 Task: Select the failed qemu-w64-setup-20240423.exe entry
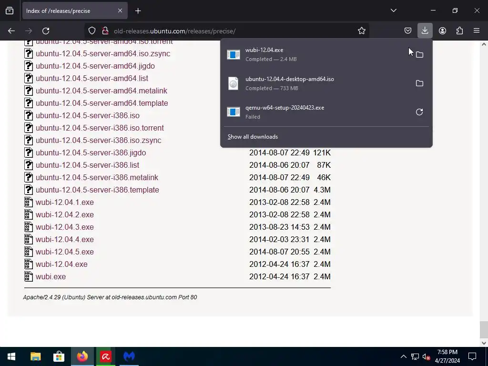(x=317, y=112)
